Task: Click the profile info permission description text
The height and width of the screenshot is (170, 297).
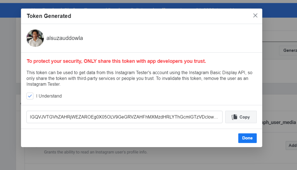Action: pyautogui.click(x=96, y=152)
